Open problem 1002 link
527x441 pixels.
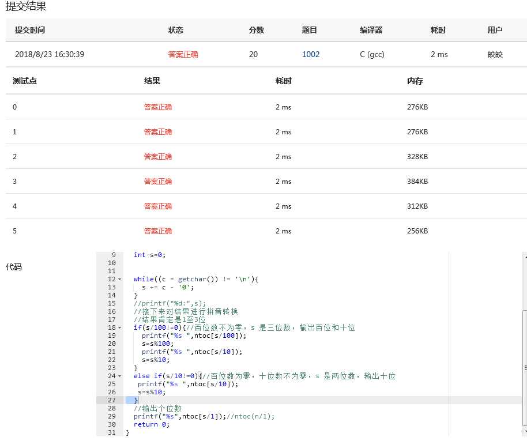[311, 54]
